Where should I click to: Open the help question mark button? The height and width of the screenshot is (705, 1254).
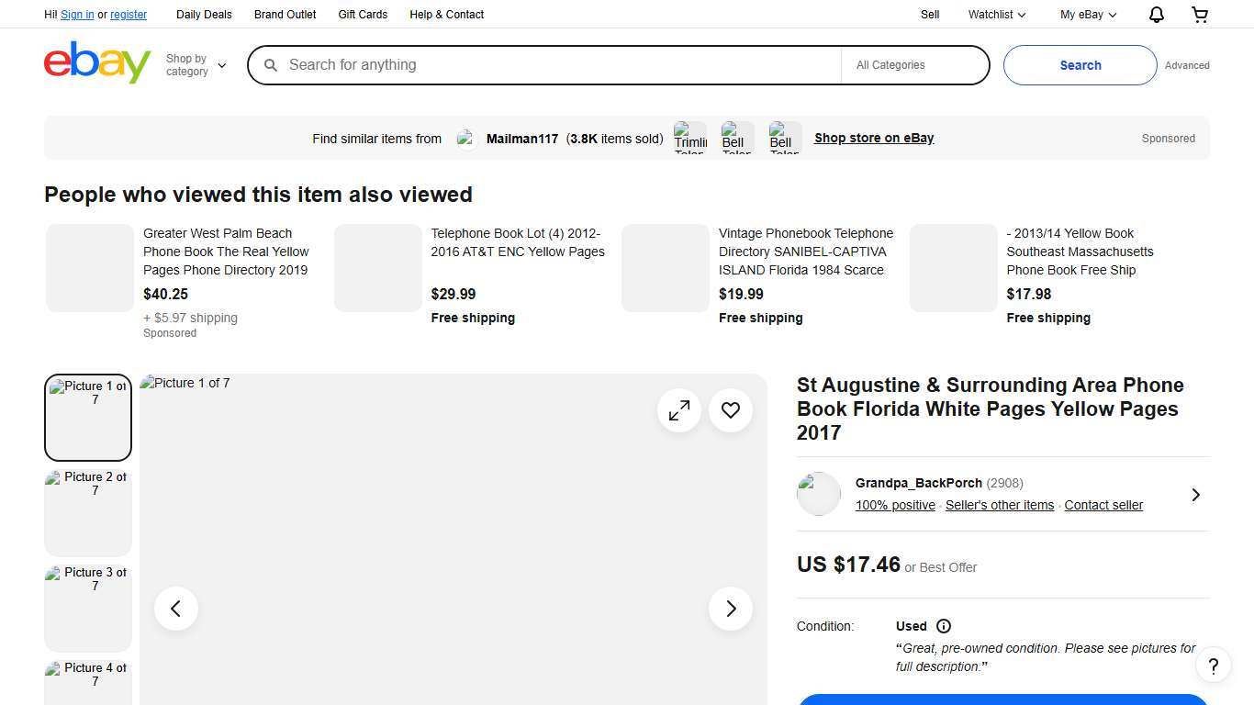[x=1213, y=666]
